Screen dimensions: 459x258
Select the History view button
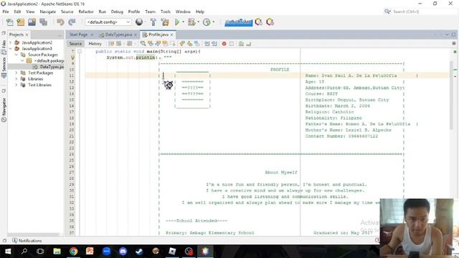click(x=95, y=44)
